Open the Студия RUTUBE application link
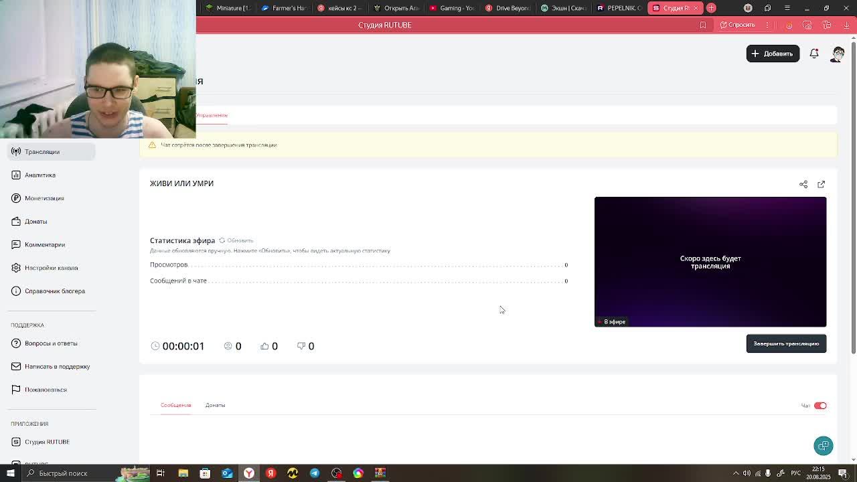Screen dimensions: 857x482 click(x=47, y=442)
